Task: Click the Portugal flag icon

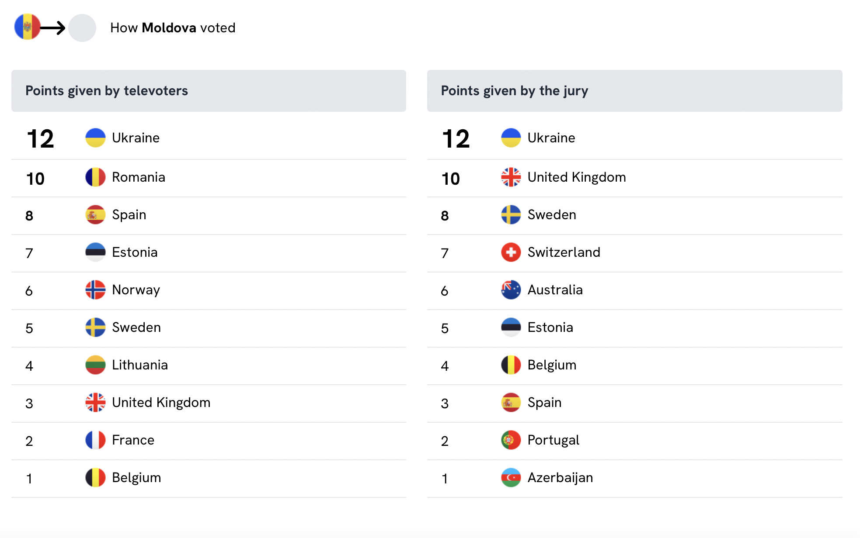Action: point(511,440)
